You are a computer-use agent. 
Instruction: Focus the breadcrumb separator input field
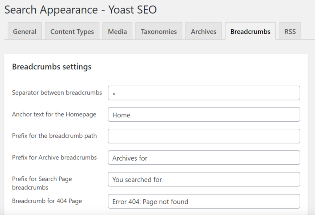(204, 93)
